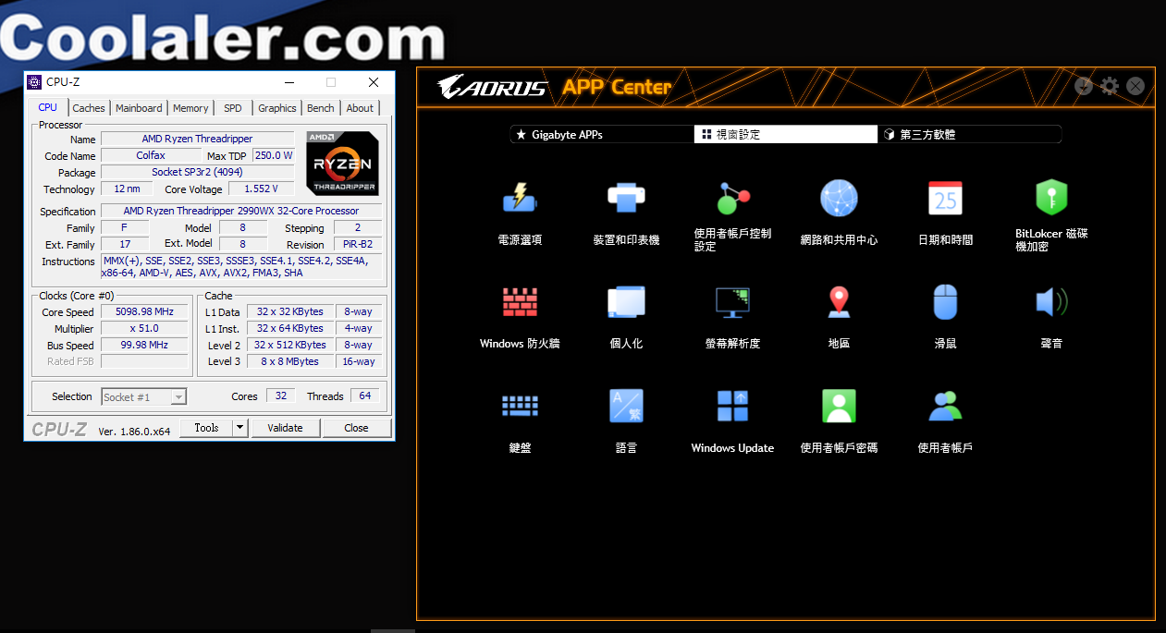
Task: Open 使用者帳戶 two-person icon
Action: (945, 407)
